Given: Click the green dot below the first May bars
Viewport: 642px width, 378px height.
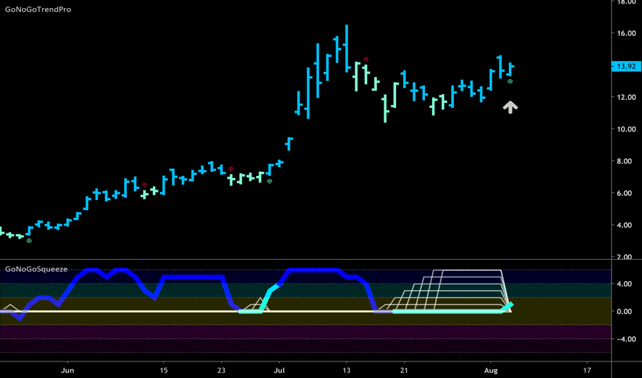Looking at the screenshot, I should point(29,241).
